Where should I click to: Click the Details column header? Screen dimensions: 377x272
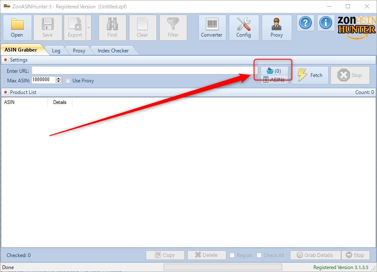click(x=60, y=102)
